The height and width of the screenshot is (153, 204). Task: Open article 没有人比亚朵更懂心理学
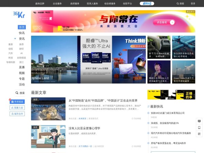(84, 128)
